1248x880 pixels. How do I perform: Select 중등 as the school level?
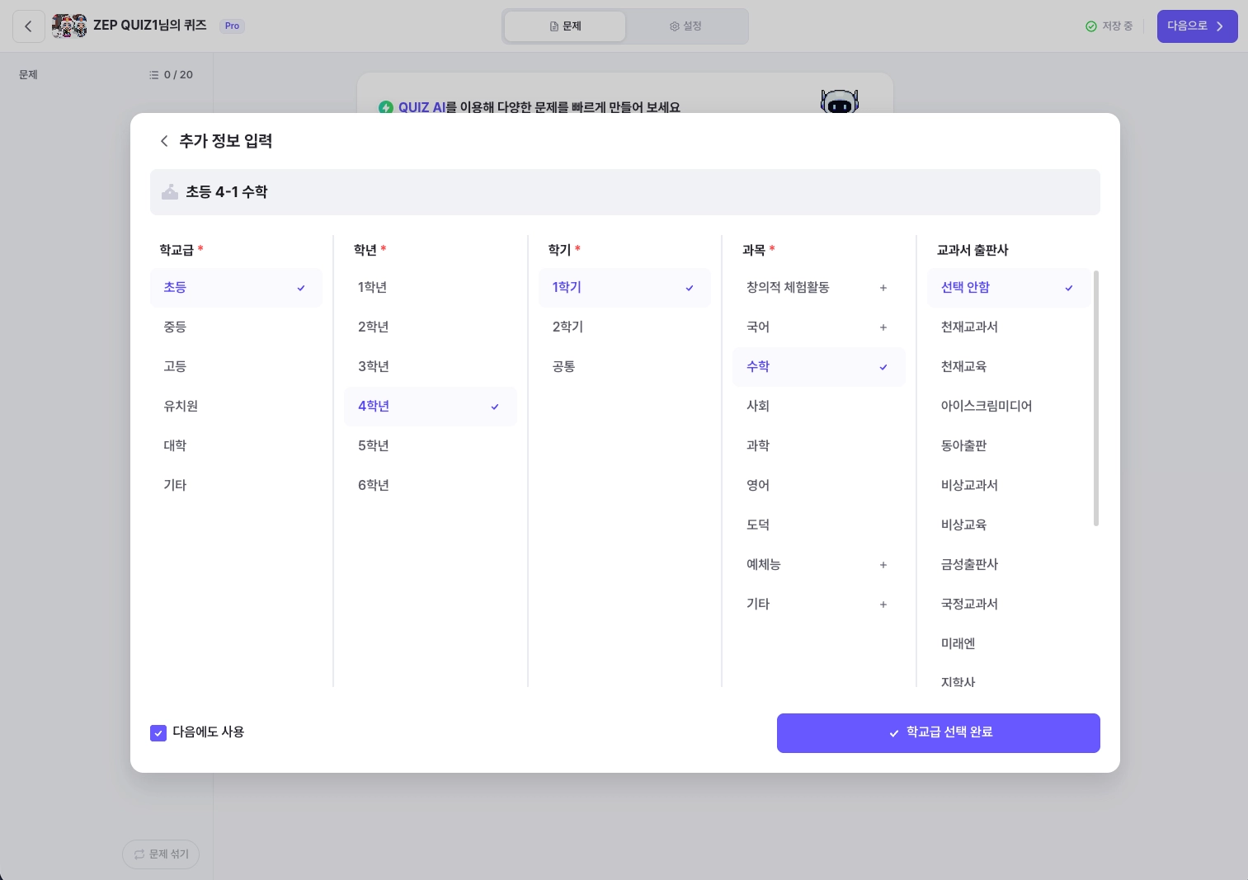tap(236, 327)
